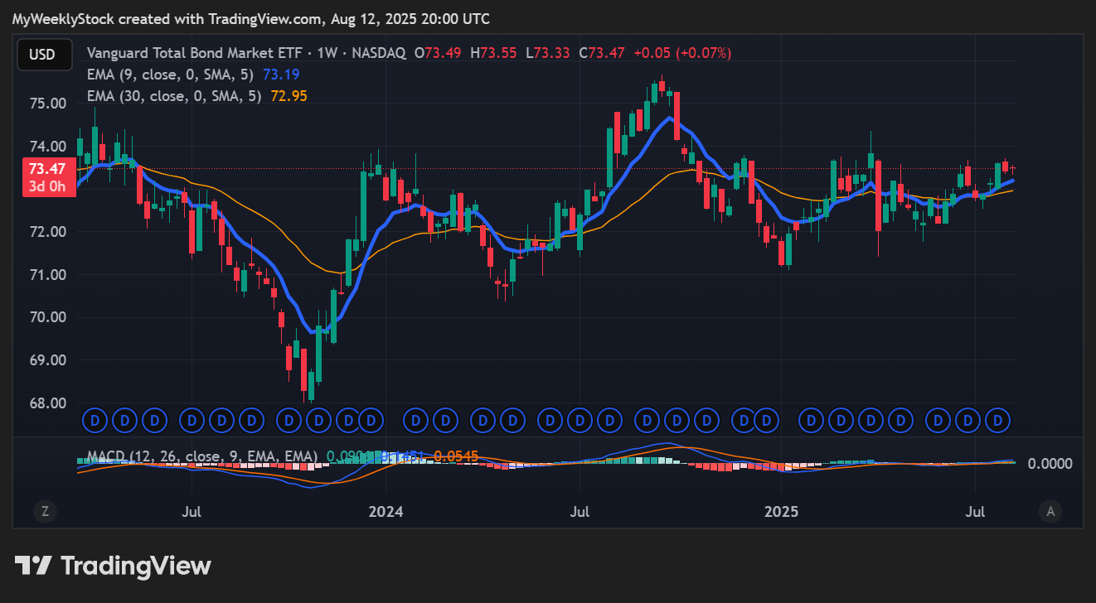Screen dimensions: 1096x603
Task: Click the open value O73.49
Action: pyautogui.click(x=438, y=53)
